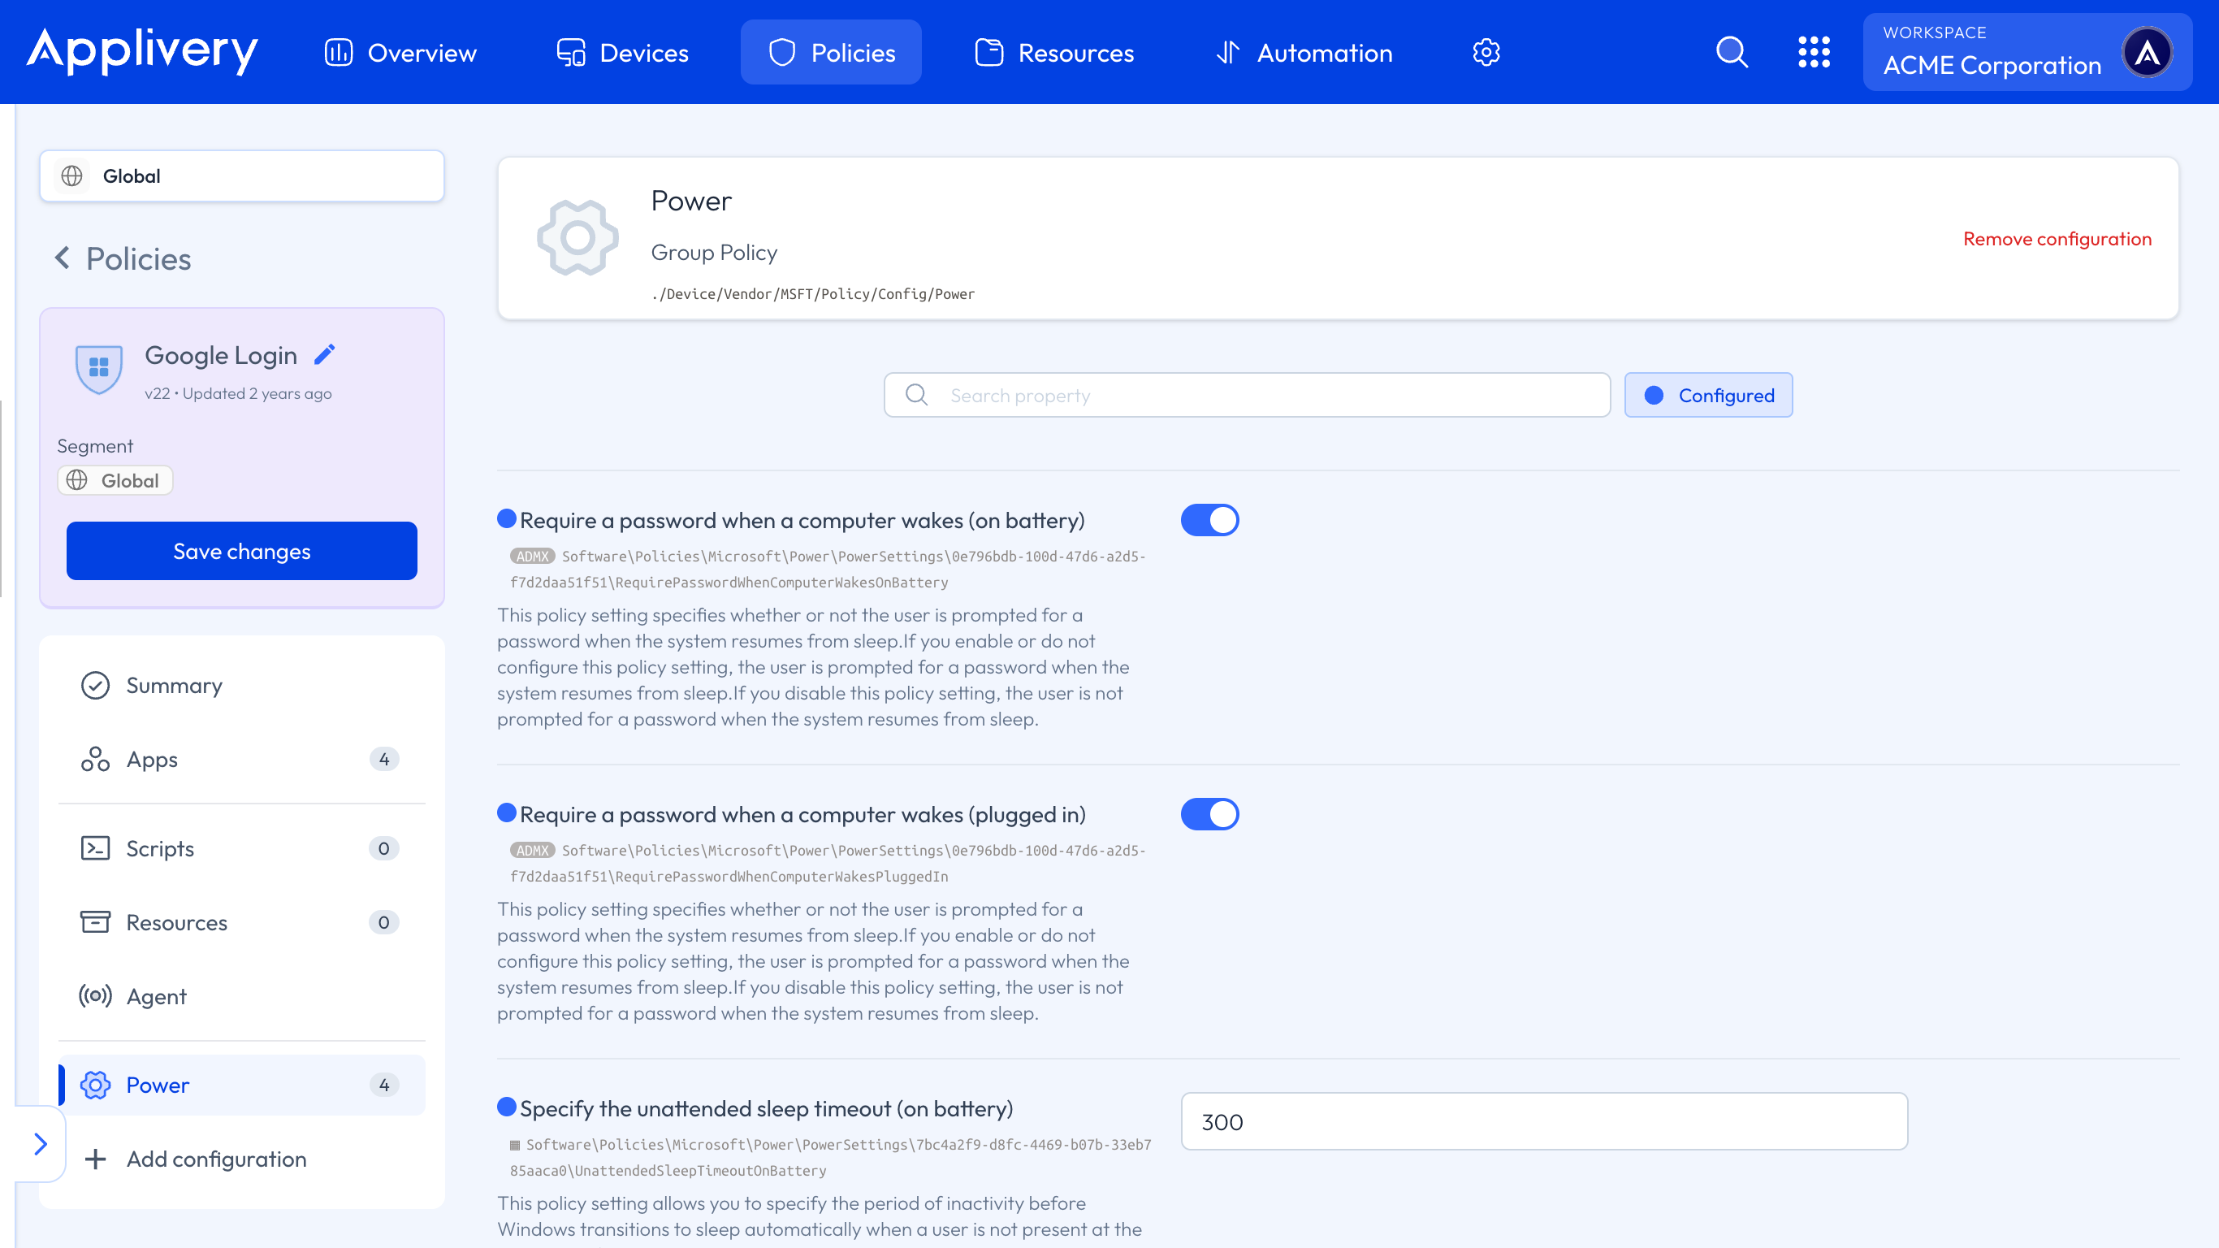Open the Global segment selector at top
Image resolution: width=2219 pixels, height=1248 pixels.
click(x=241, y=175)
